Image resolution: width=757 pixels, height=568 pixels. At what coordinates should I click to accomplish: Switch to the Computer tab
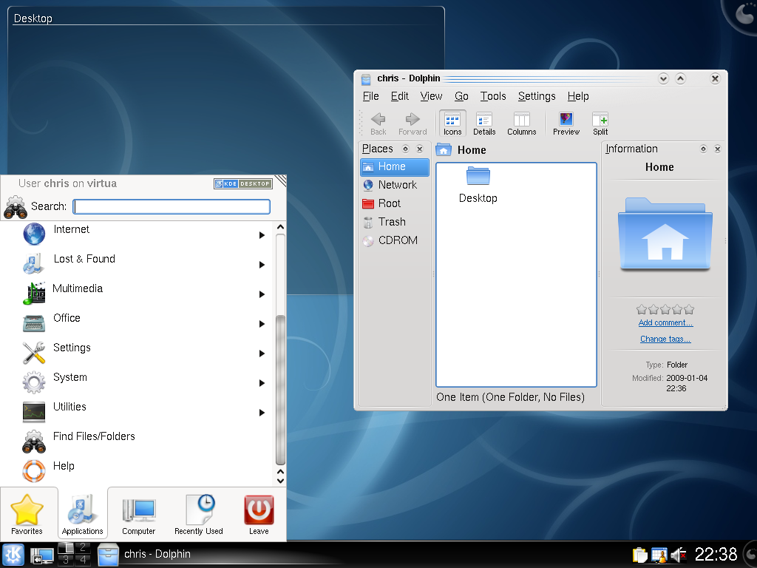tap(138, 515)
